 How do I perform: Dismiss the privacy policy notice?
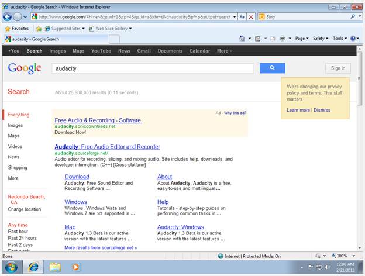[322, 110]
